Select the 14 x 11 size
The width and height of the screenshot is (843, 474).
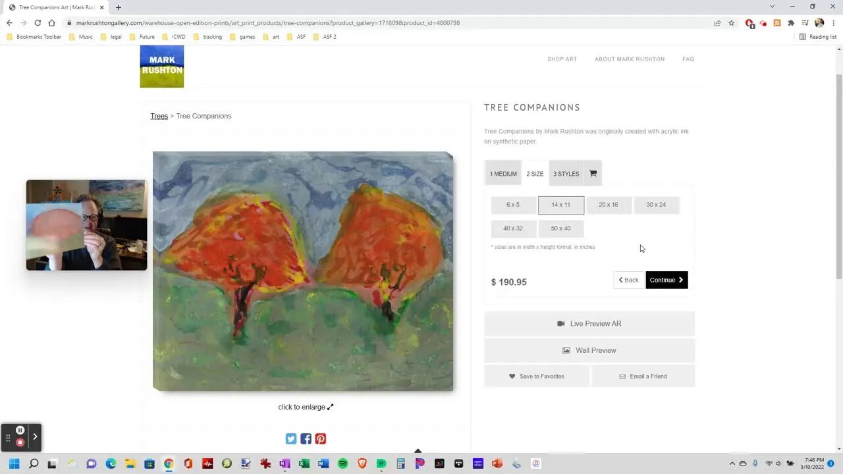pos(561,205)
